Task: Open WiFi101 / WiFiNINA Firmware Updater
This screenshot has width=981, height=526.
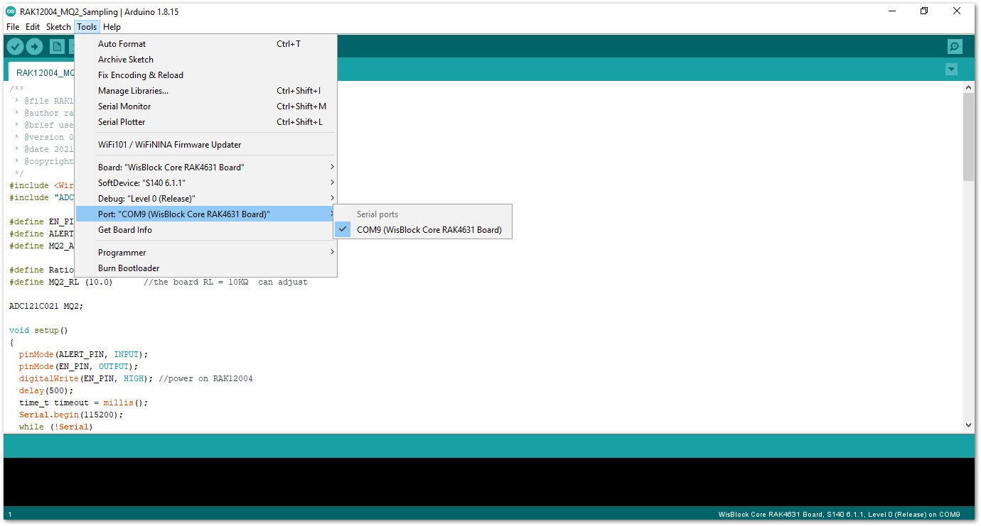Action: tap(205, 145)
